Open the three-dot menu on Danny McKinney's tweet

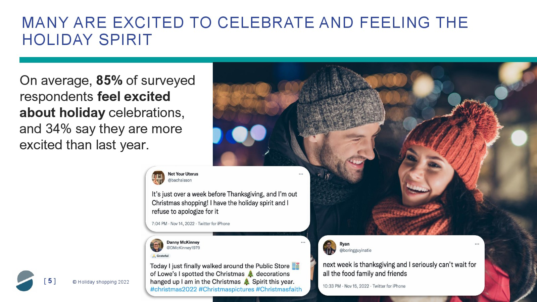pos(303,242)
